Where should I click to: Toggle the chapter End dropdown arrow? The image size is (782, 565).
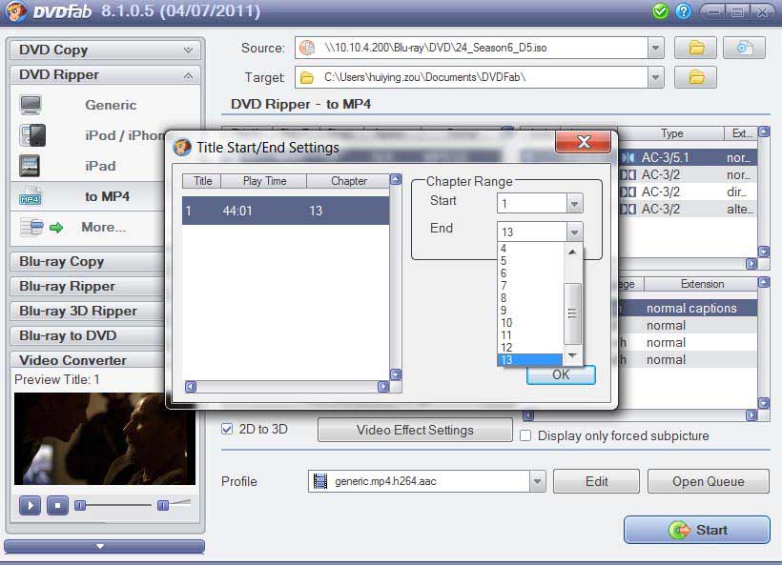coord(574,232)
